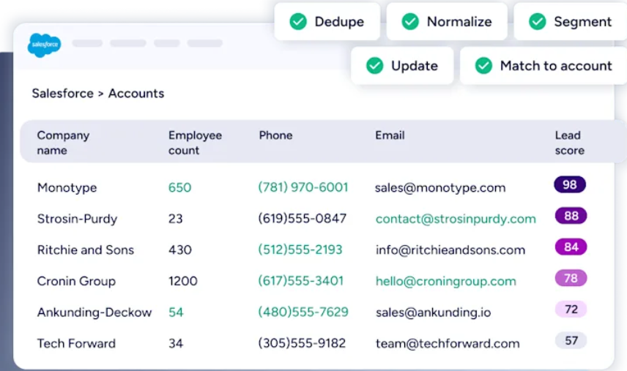This screenshot has width=627, height=371.
Task: Click the lead score 57 badge
Action: (x=571, y=340)
